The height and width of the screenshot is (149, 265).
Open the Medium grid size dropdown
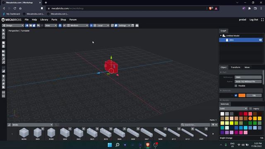pos(77,26)
